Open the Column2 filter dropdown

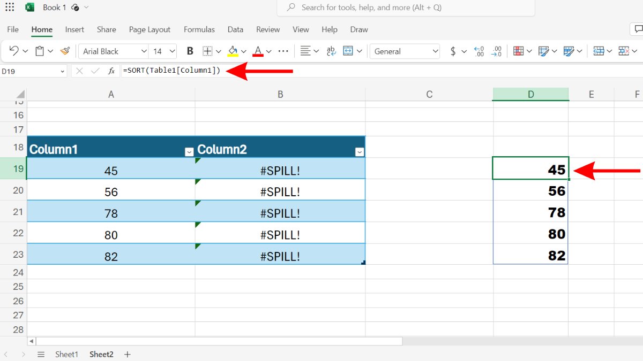[359, 151]
